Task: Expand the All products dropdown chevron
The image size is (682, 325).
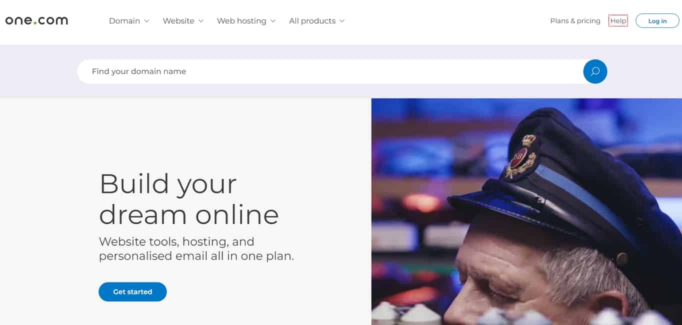Action: click(x=342, y=21)
